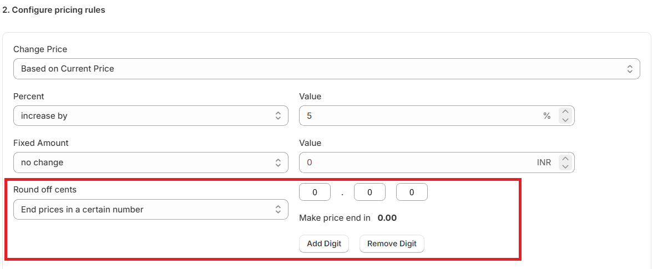Open the Change Price dropdown

(x=326, y=69)
